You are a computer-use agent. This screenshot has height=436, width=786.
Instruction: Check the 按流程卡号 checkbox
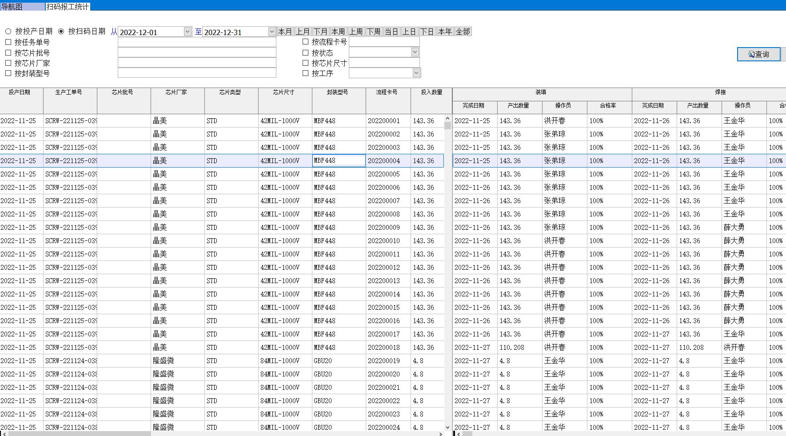305,42
